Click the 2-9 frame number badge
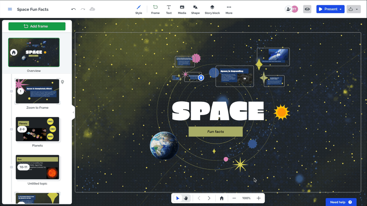This screenshot has height=206, width=367. tap(22, 129)
